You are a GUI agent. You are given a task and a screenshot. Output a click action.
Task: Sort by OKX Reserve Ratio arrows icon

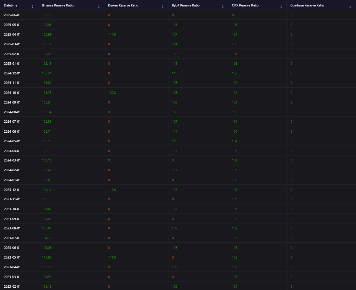coord(281,6)
